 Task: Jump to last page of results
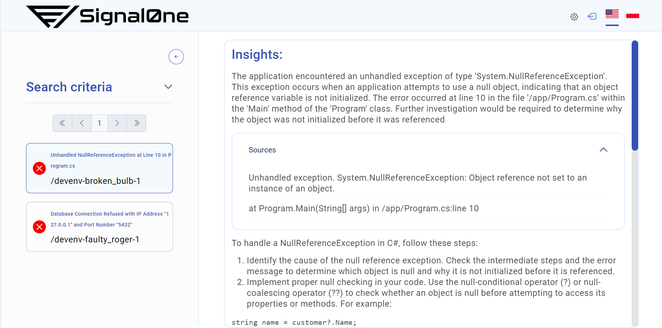click(137, 123)
